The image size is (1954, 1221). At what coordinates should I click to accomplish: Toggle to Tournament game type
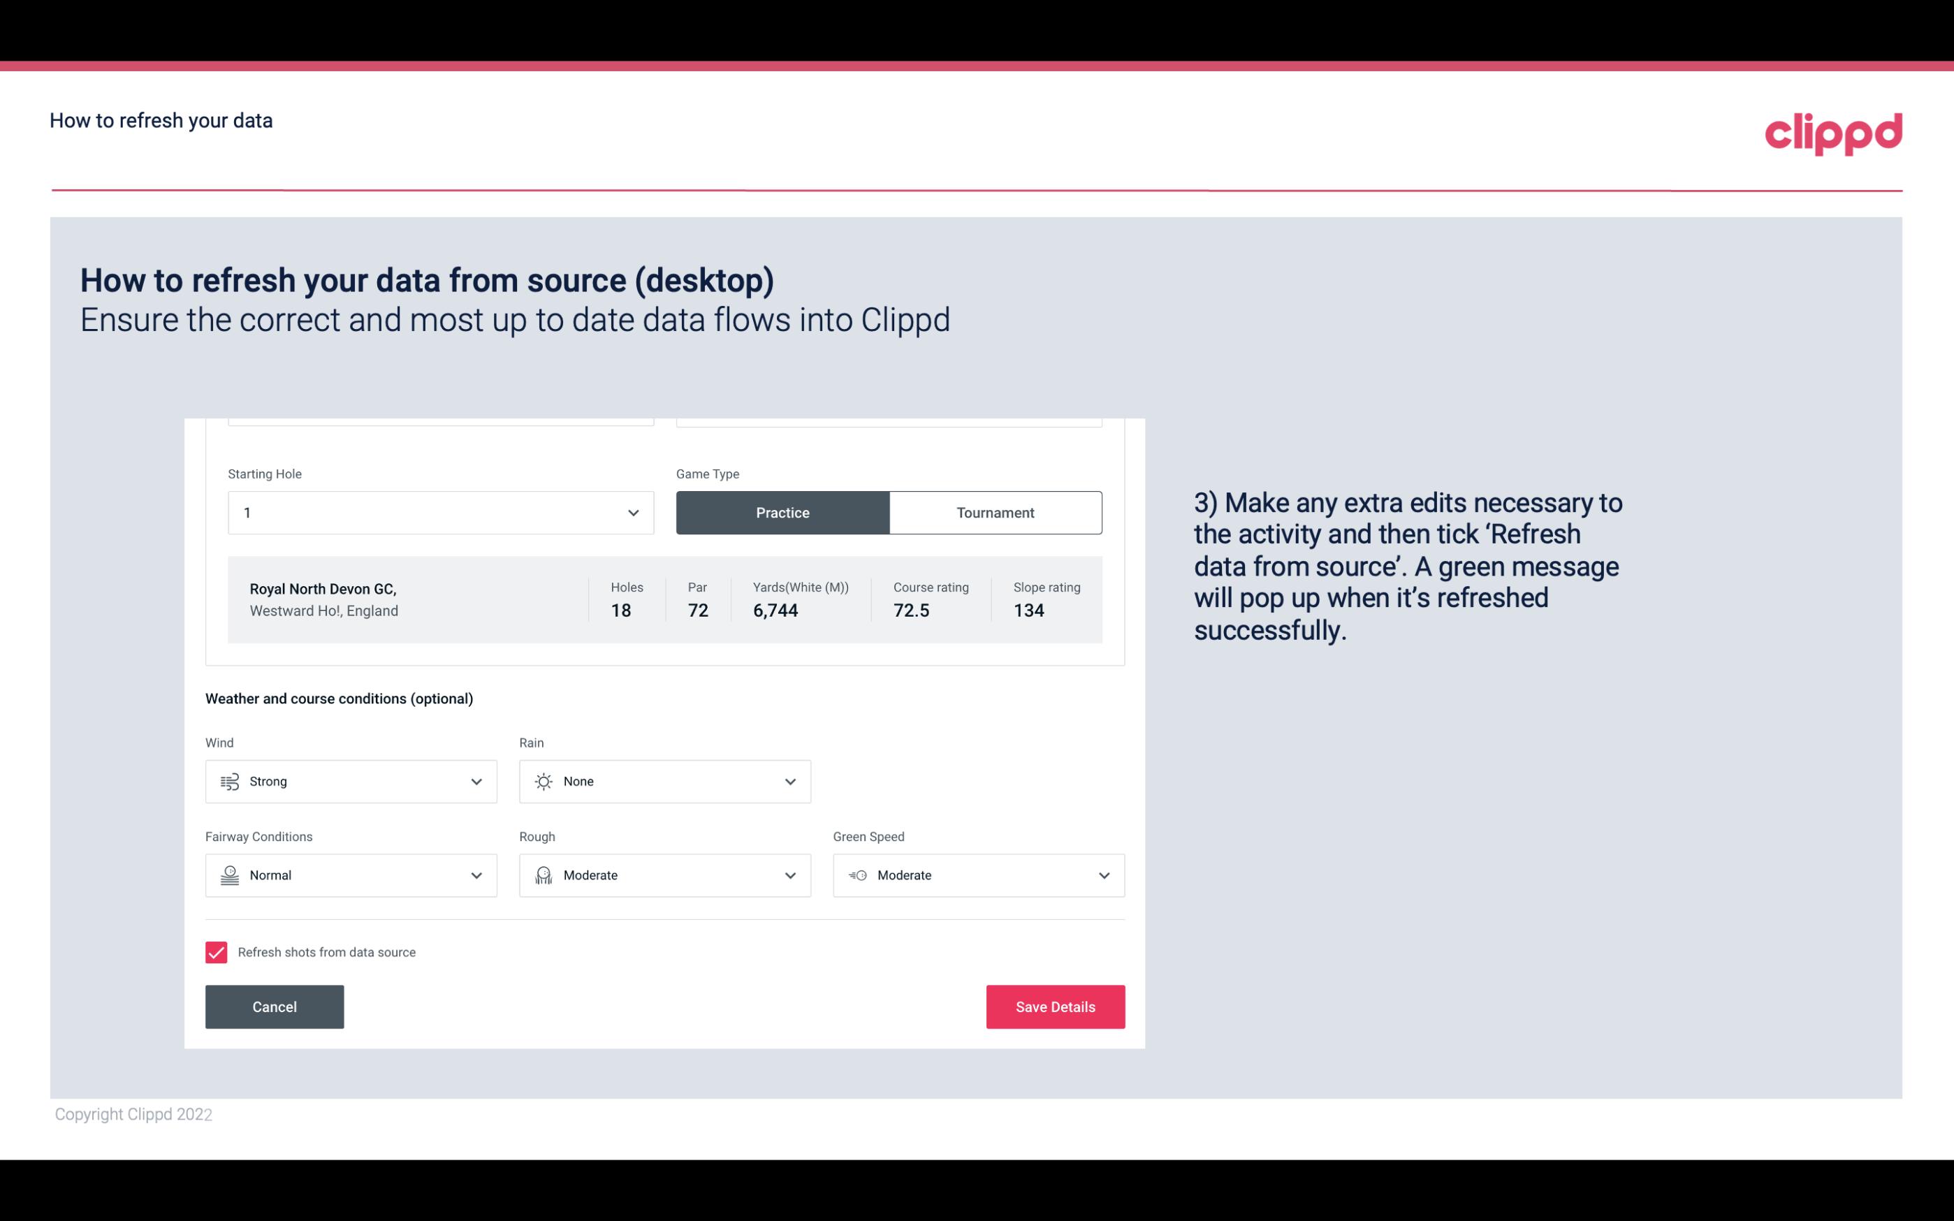995,512
